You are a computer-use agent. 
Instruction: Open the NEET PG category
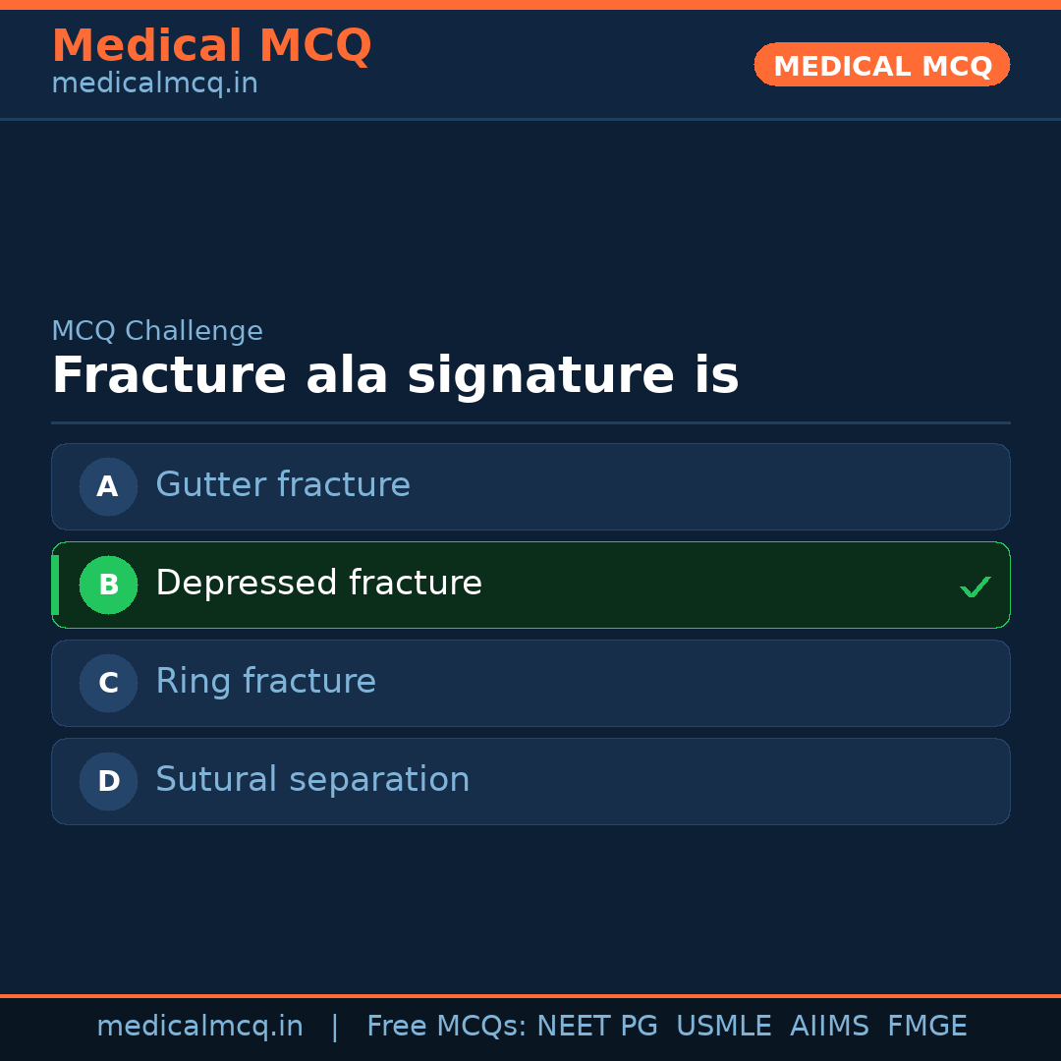coord(596,1026)
